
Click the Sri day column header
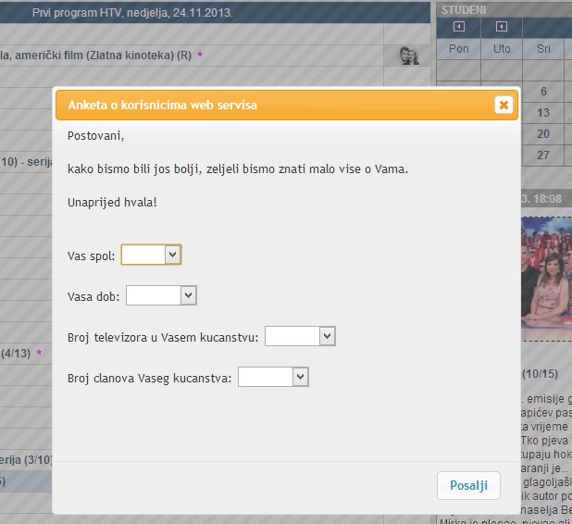pyautogui.click(x=543, y=48)
